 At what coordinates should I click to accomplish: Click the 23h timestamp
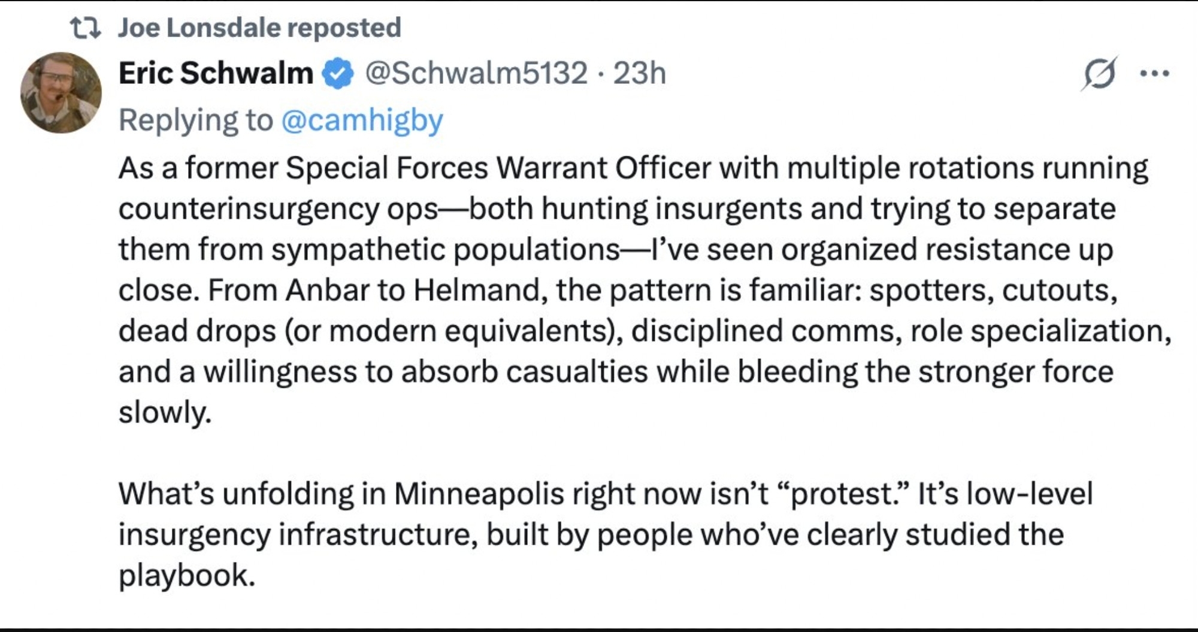click(639, 74)
